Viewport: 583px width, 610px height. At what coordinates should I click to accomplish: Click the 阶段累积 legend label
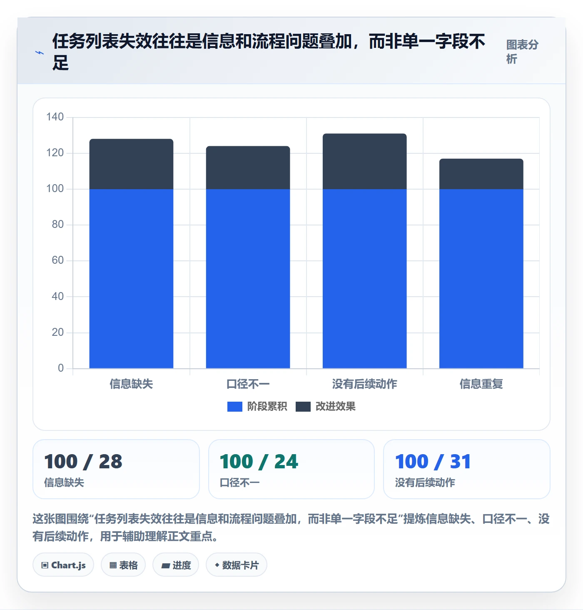tap(267, 407)
